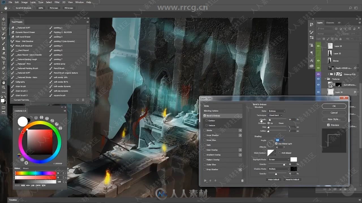Collapse Layer 34 effects arrow
Screen dimensions: 362x203
point(358,92)
